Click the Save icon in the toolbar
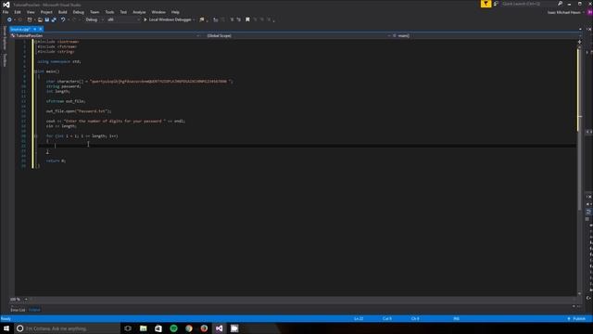Screen dimensions: 593x334 [x=47, y=19]
